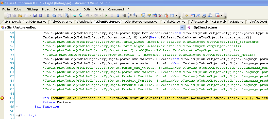
Task: Collapse the region outline at line 91
Action: click(17, 115)
